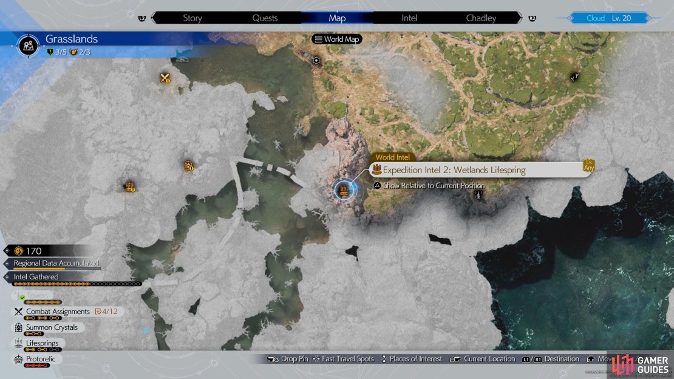Click the green shield icon beside 3/5
The height and width of the screenshot is (379, 674).
click(50, 52)
